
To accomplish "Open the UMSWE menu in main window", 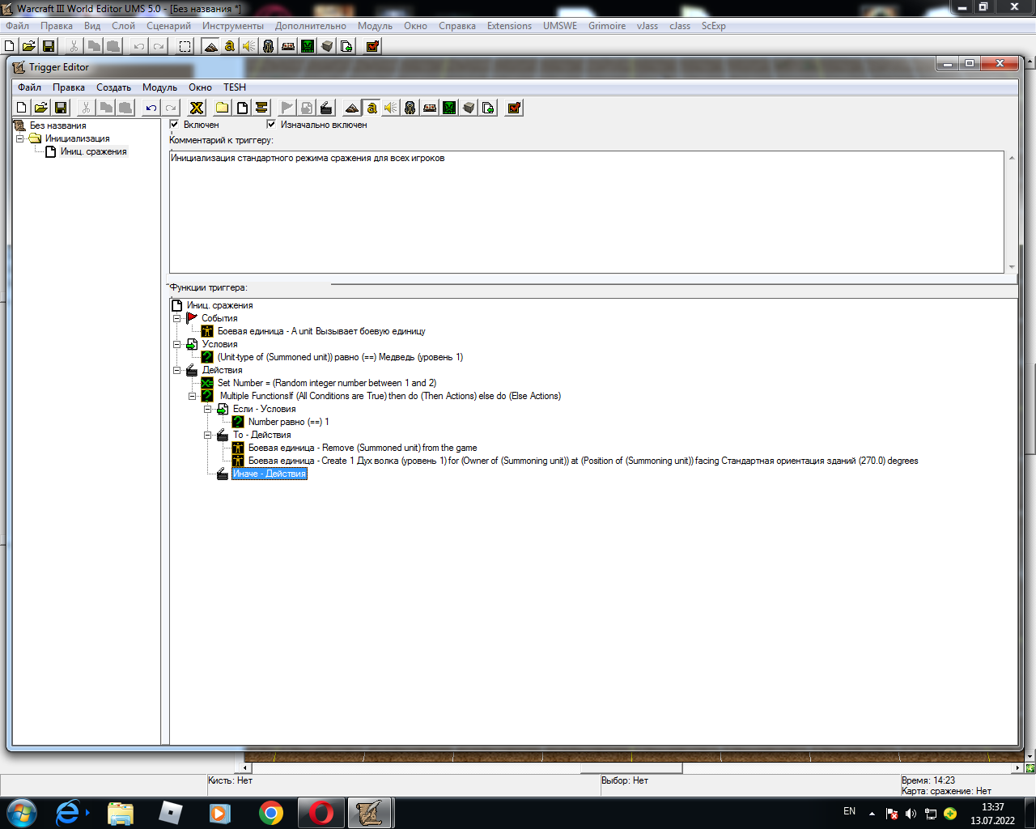I will (560, 26).
